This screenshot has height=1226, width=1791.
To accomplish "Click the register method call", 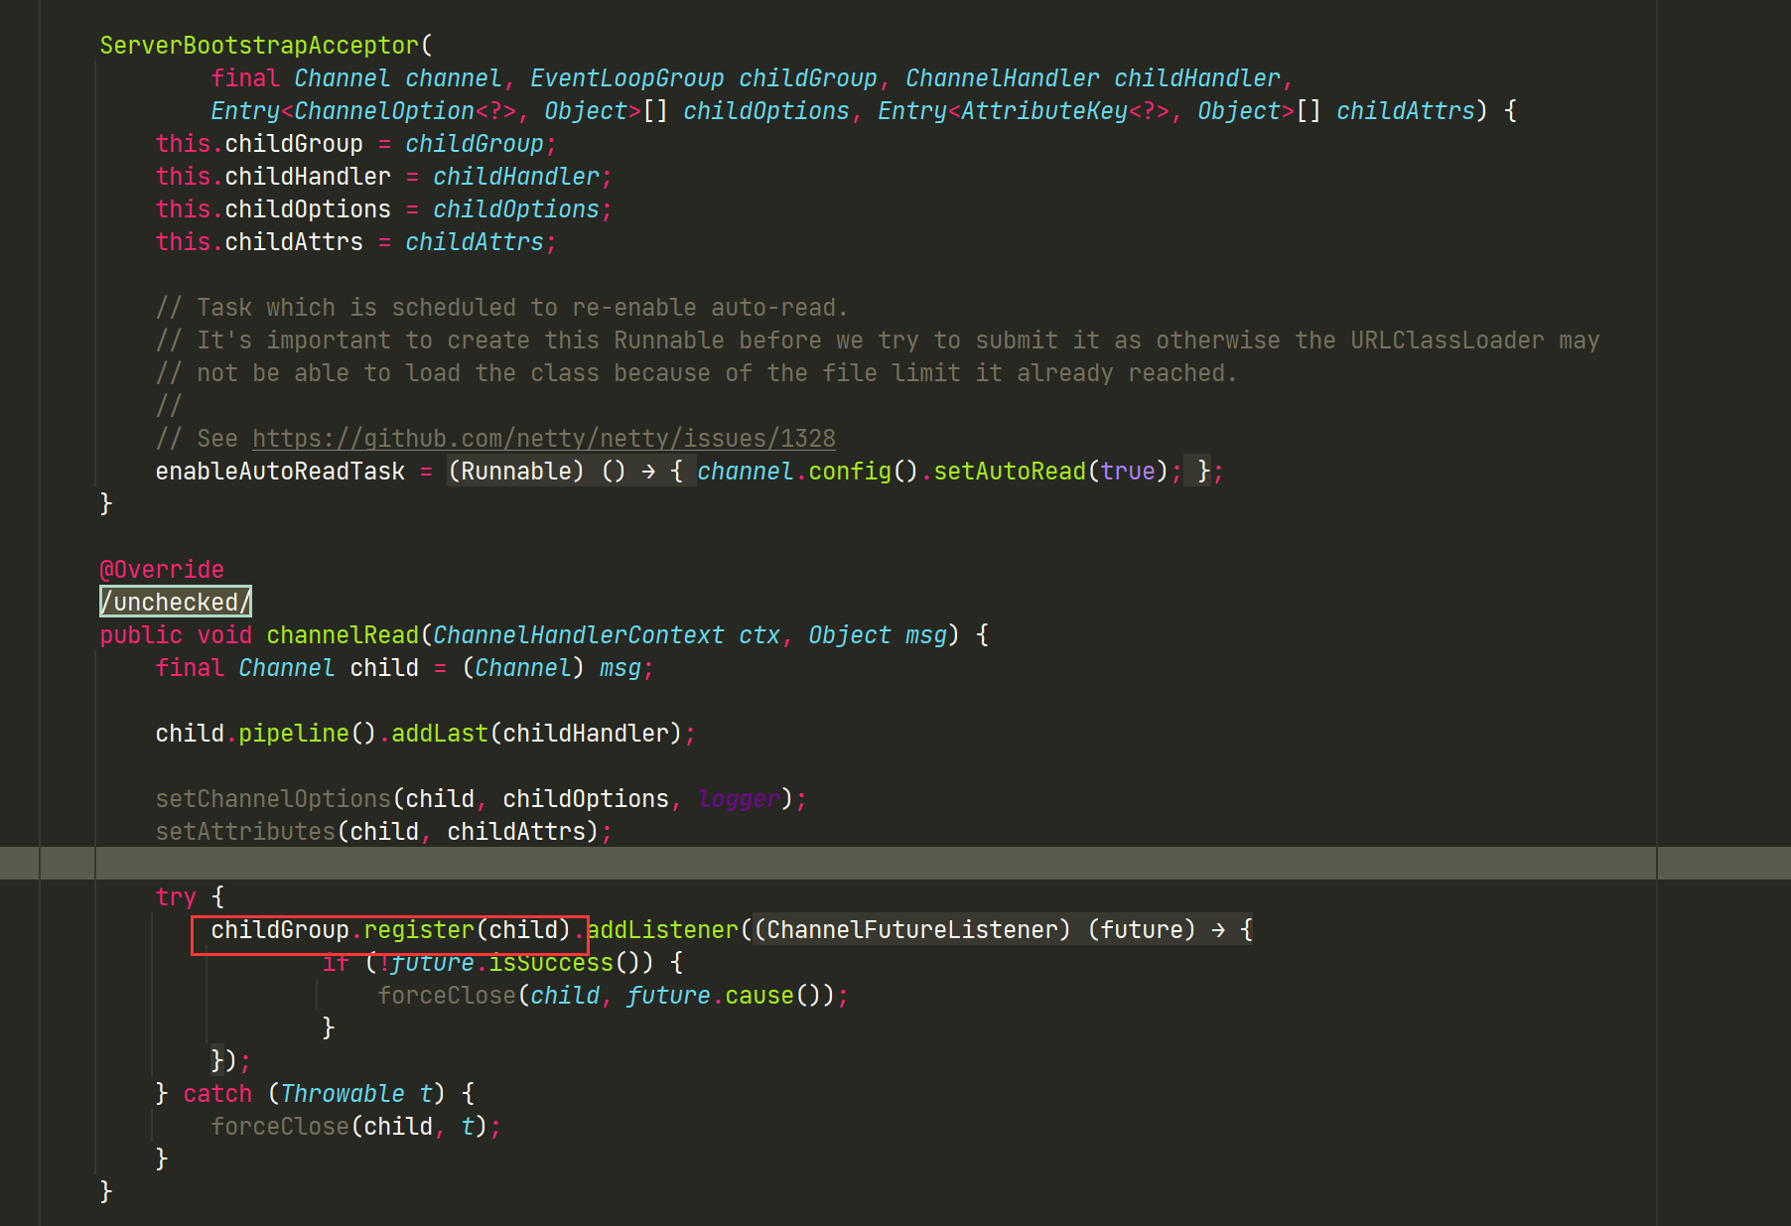I will [x=419, y=929].
